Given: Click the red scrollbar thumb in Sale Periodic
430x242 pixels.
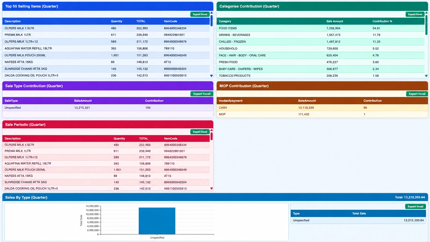Looking at the screenshot, I should tap(211, 136).
